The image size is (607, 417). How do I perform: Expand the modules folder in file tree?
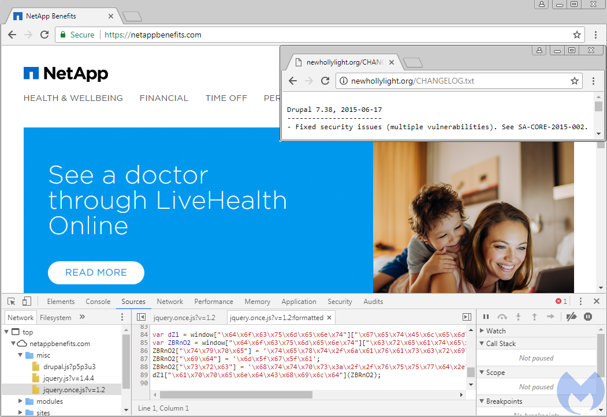tap(21, 401)
